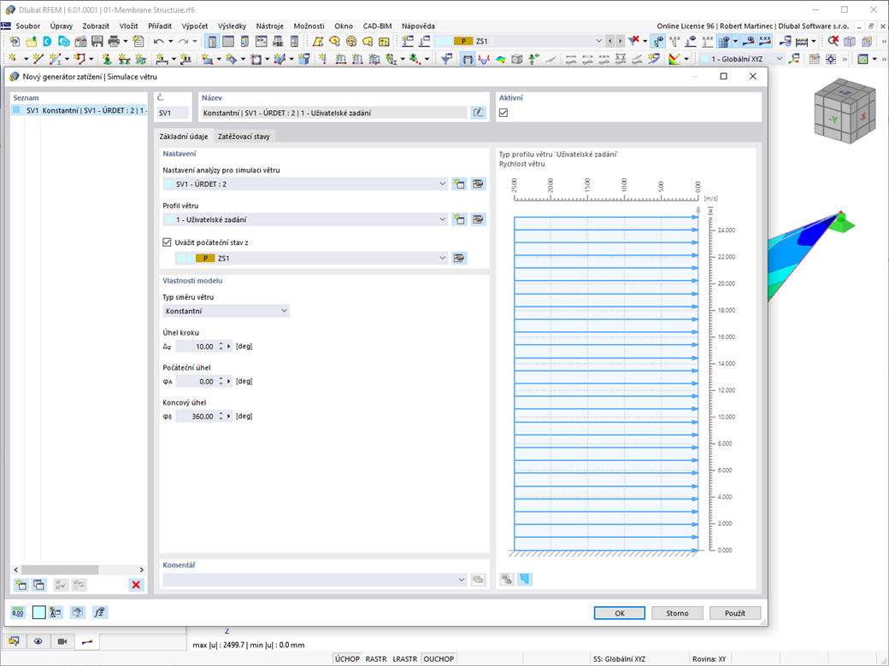
Task: Create a new wind profile
Action: [x=459, y=219]
